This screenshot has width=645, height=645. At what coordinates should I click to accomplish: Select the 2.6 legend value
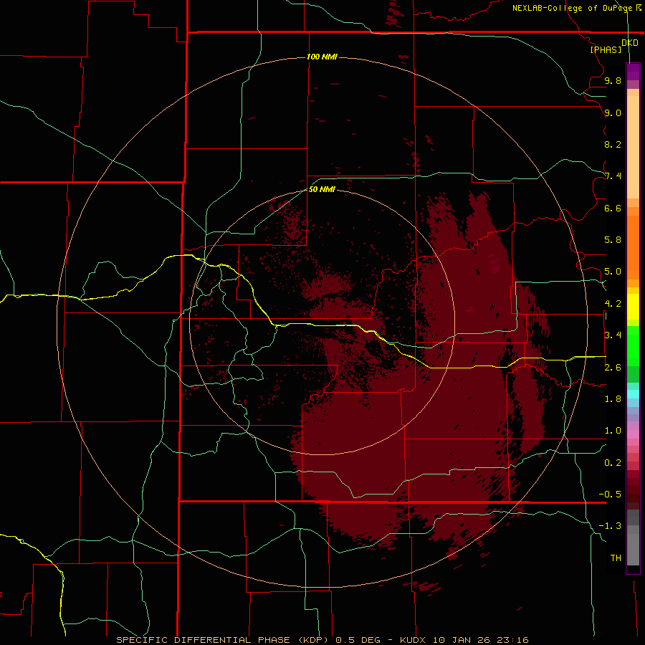(613, 368)
